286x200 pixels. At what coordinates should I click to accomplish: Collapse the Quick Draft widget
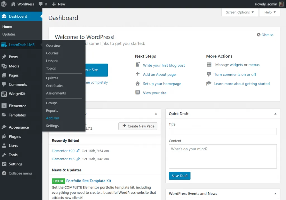coord(275,114)
